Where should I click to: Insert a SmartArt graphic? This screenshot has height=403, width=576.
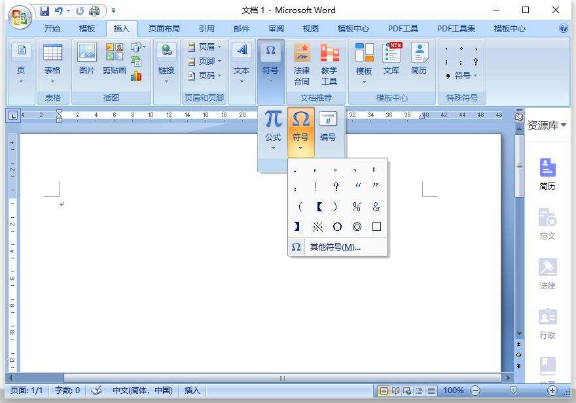[136, 61]
